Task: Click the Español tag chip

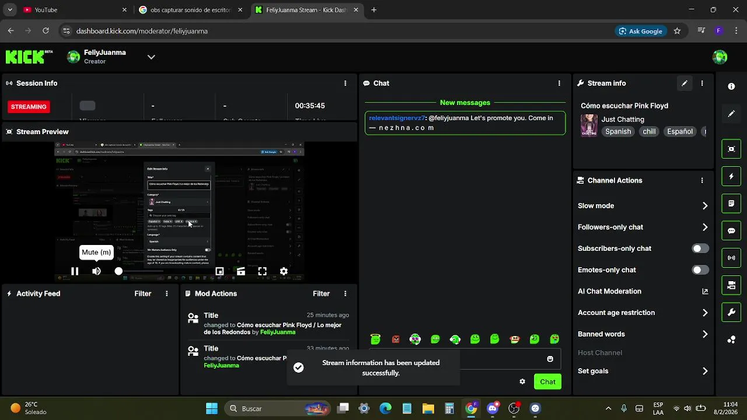Action: click(x=680, y=132)
